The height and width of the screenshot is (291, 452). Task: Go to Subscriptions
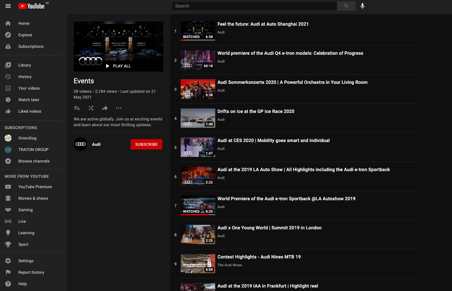coord(31,46)
